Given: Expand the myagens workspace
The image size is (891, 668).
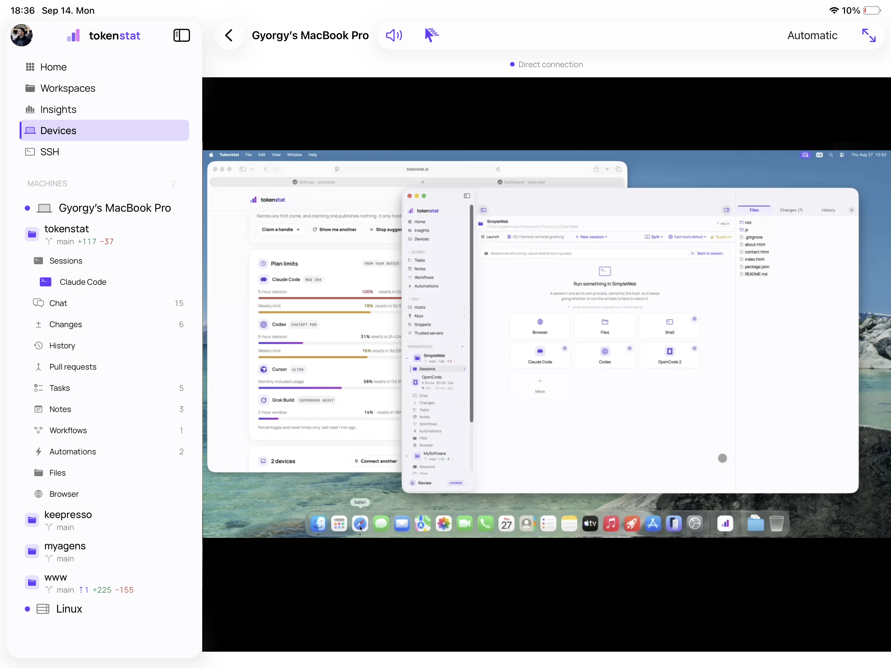Looking at the screenshot, I should tap(104, 552).
